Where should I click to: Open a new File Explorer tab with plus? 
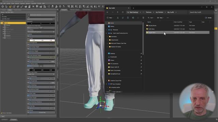(134, 8)
